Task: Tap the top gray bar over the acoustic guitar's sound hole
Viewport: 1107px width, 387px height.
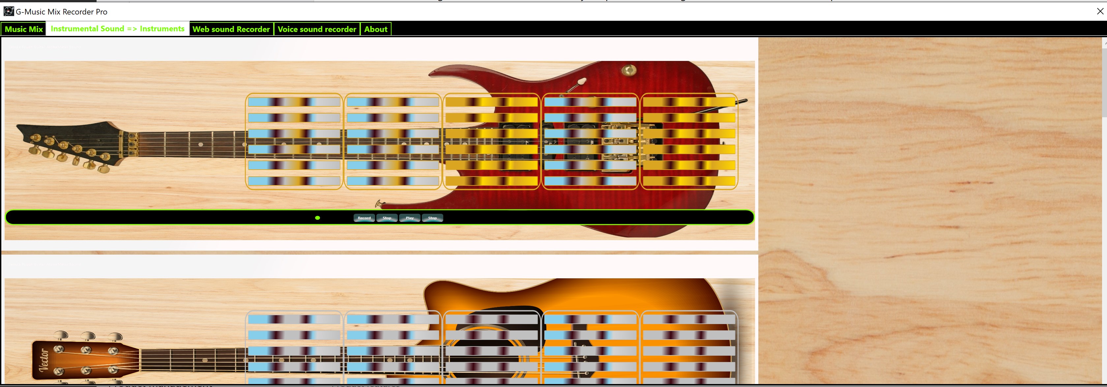Action: [491, 319]
